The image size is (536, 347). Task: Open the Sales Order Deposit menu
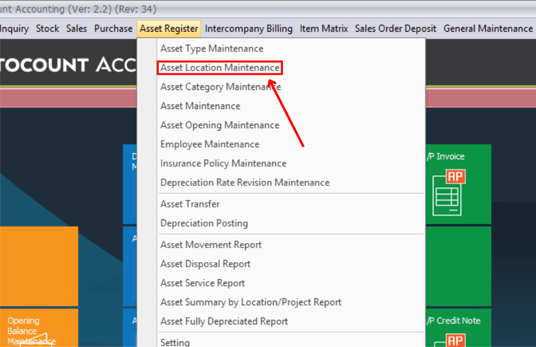[395, 28]
